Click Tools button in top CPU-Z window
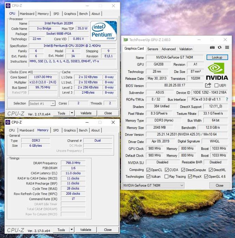Screen dimensions: 235x238 click(x=61, y=113)
